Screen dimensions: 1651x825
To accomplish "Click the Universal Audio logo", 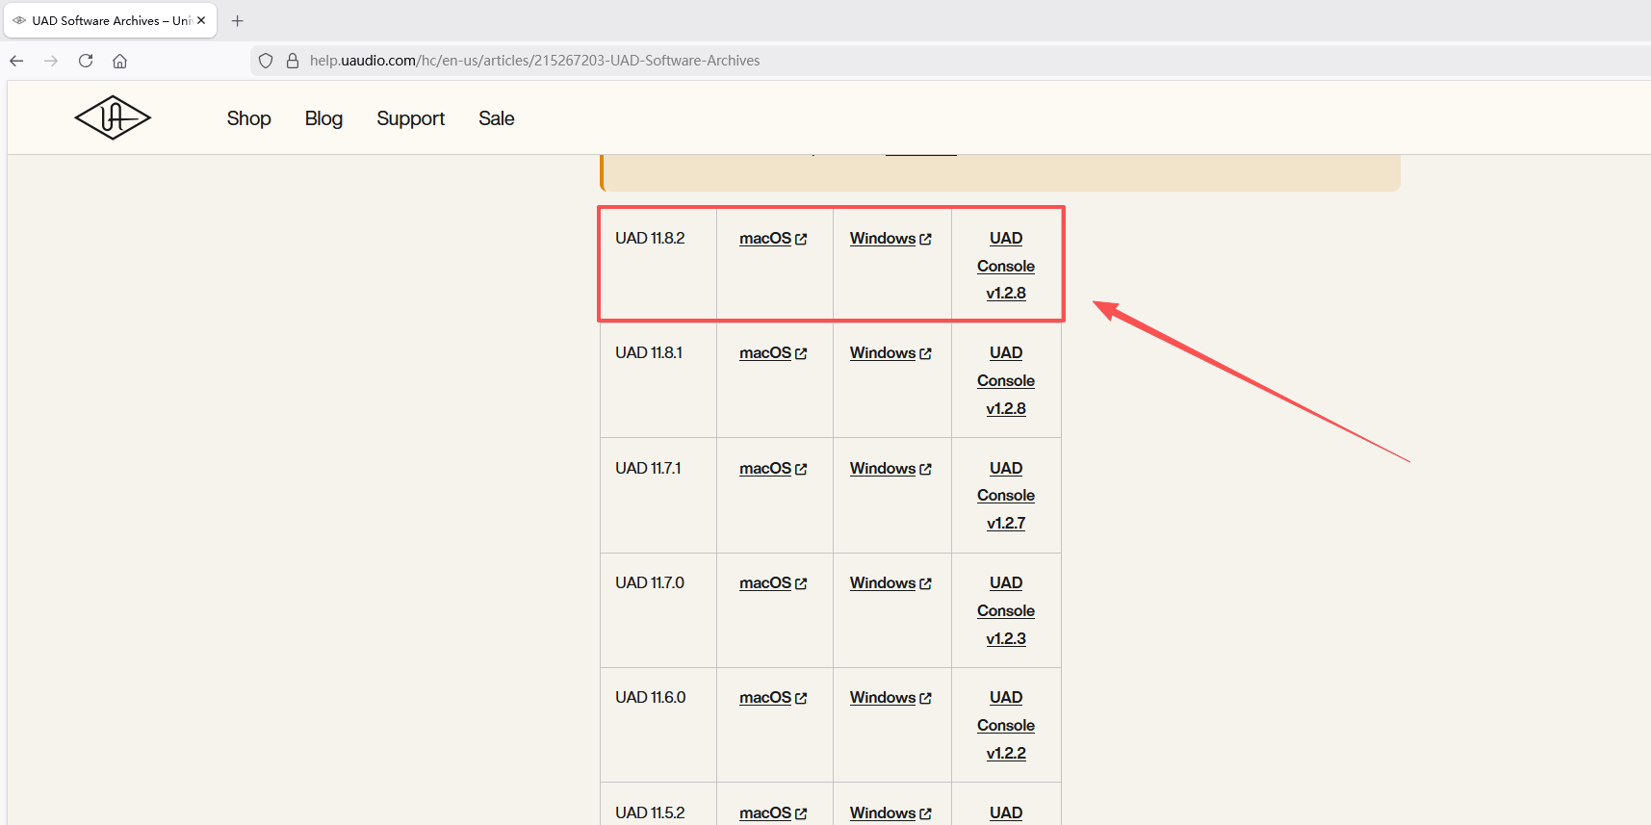I will 113,117.
